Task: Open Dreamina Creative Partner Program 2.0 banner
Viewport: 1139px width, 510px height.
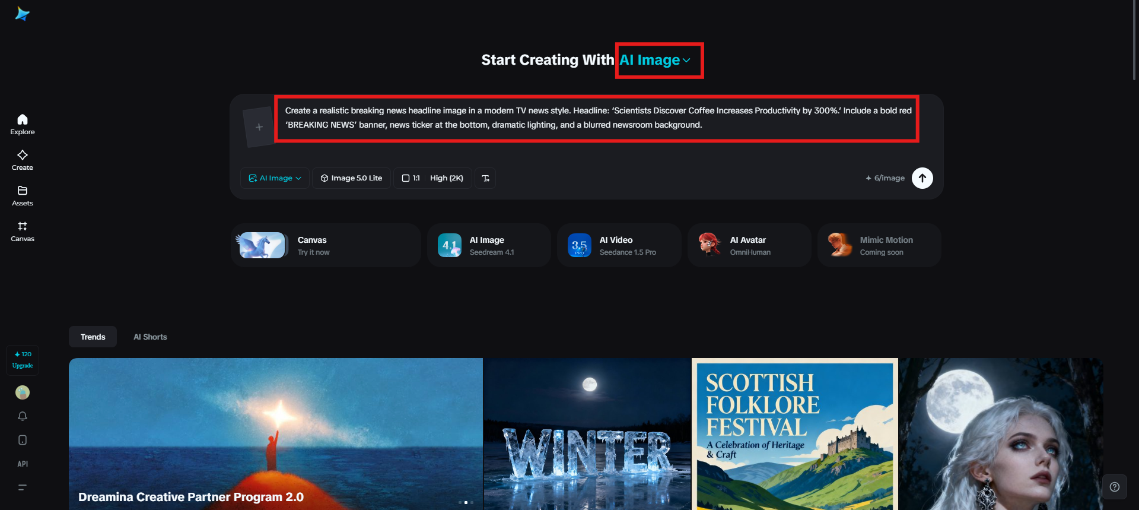Action: pyautogui.click(x=275, y=434)
